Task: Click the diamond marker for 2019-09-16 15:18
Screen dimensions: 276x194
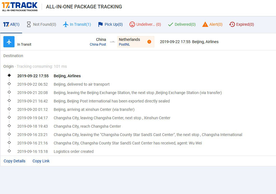Action: (9, 151)
